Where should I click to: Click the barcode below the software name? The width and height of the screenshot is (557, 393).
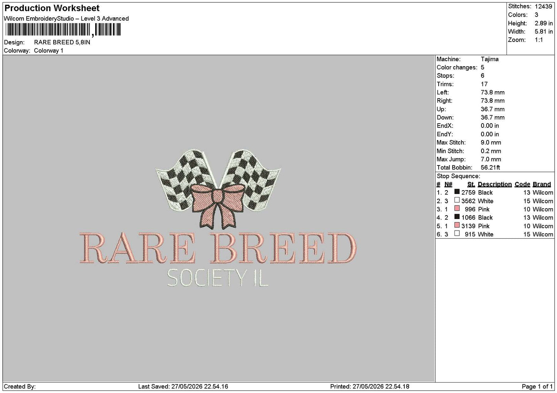(63, 30)
